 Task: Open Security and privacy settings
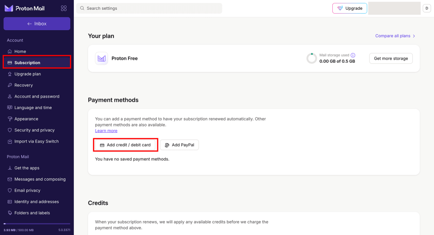(37, 130)
